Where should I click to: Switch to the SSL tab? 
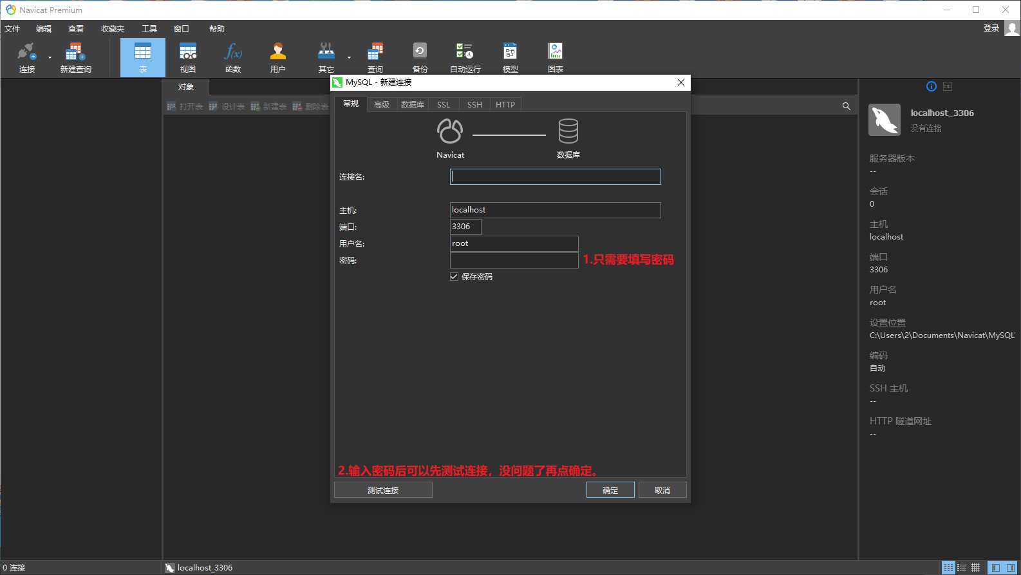coord(444,105)
